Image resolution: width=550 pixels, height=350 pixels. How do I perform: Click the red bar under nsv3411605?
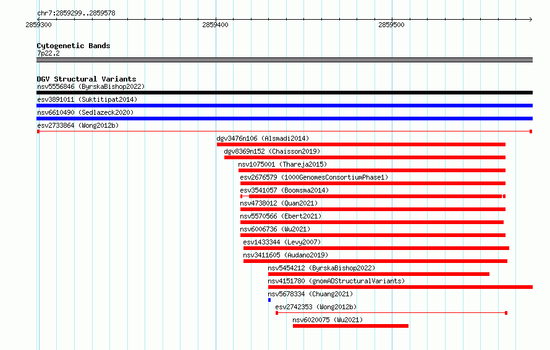click(375, 261)
